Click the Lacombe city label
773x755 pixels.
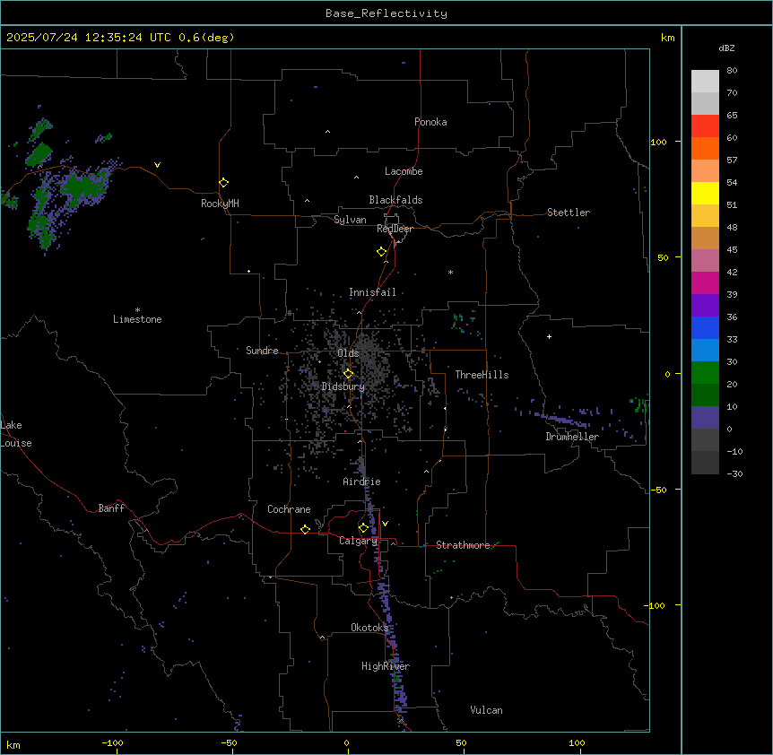(x=404, y=171)
